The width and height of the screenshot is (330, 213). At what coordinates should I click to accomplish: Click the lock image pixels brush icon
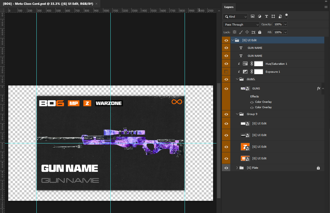click(x=241, y=32)
